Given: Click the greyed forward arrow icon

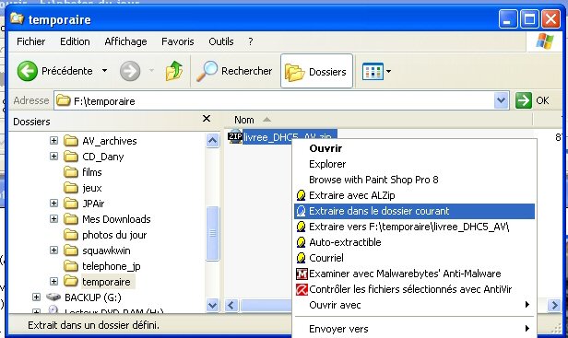Looking at the screenshot, I should (x=130, y=71).
